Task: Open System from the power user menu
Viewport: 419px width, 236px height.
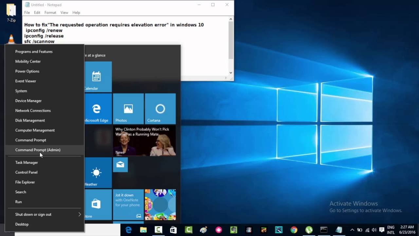Action: click(45, 91)
